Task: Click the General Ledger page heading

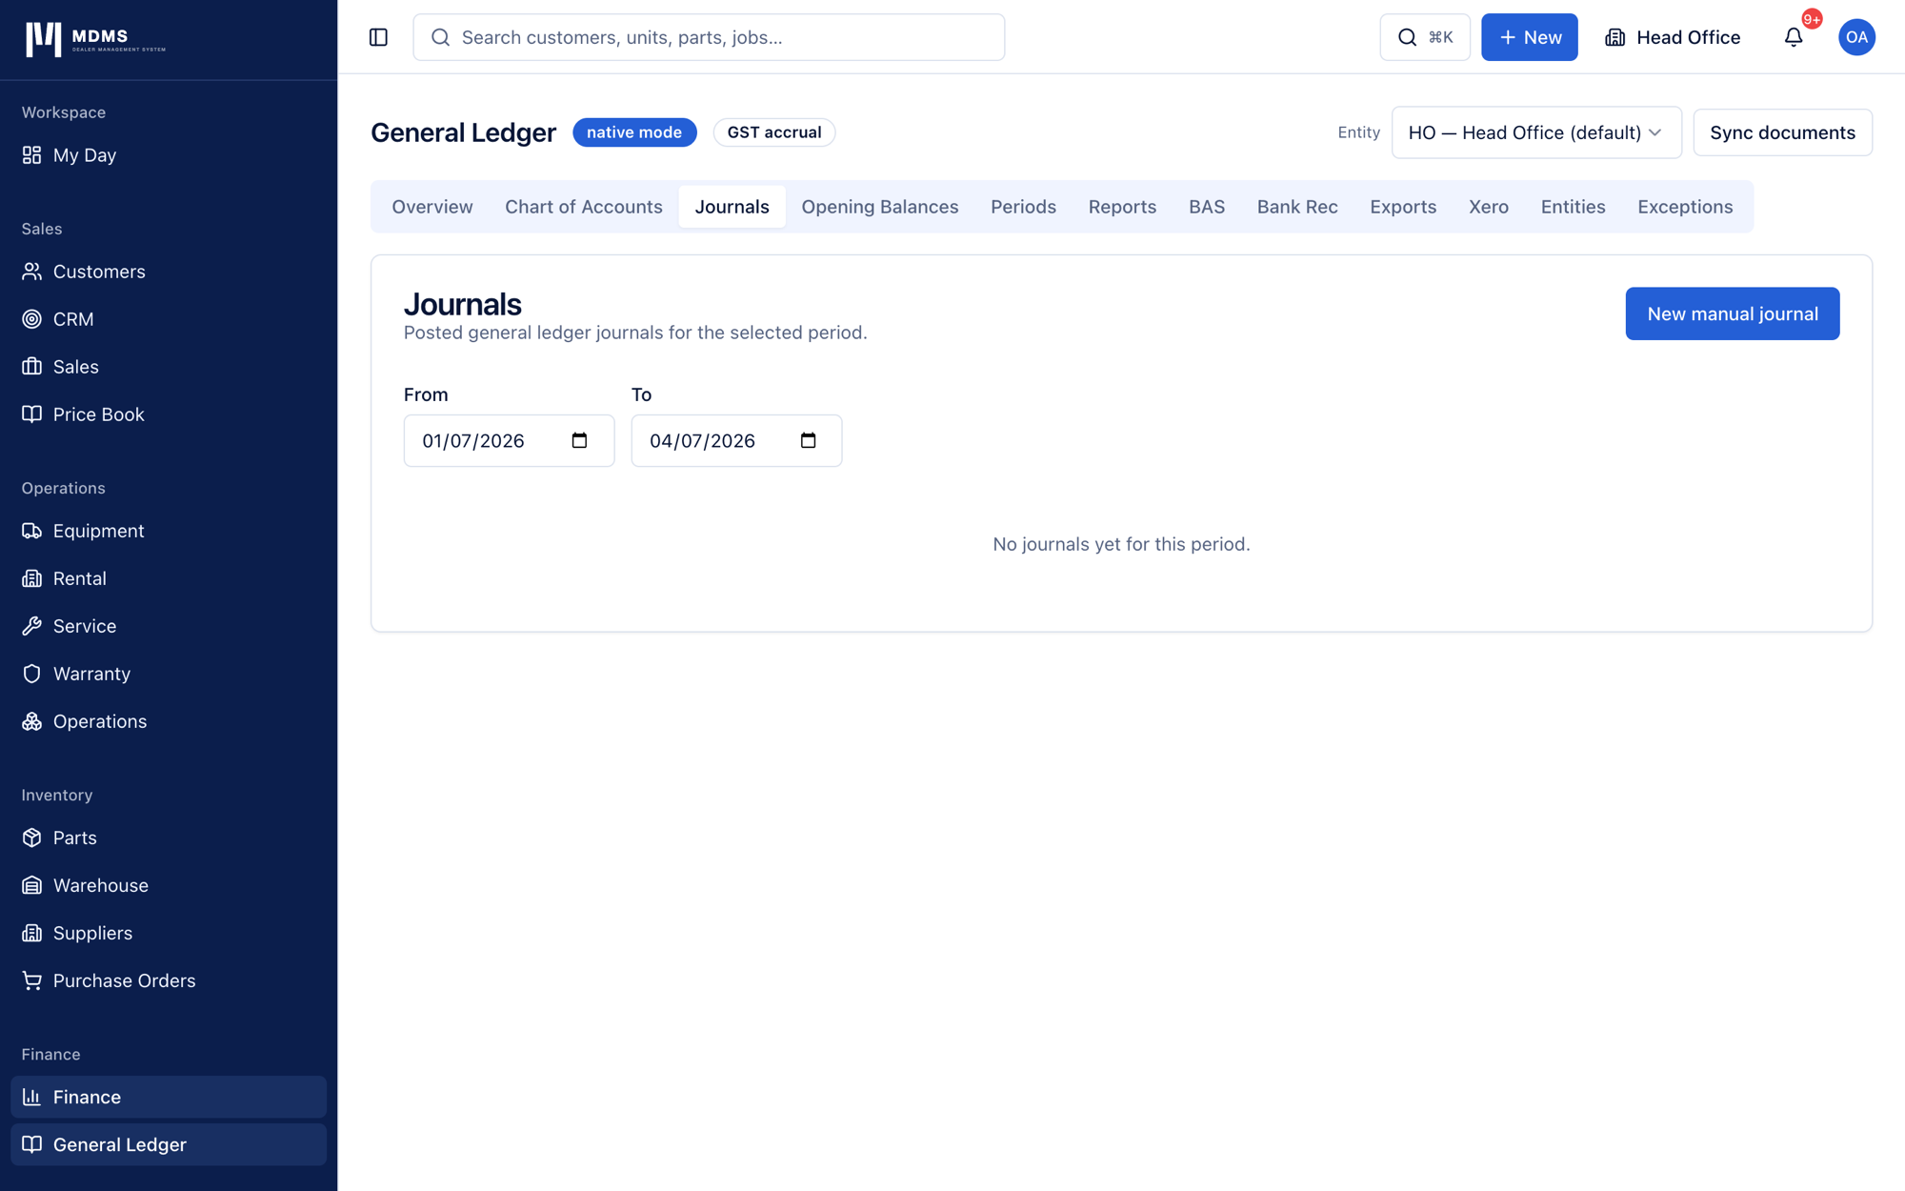Action: click(x=463, y=132)
